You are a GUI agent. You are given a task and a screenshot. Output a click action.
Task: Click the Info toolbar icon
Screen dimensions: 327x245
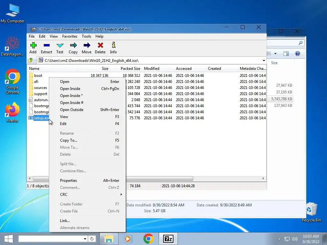tap(113, 45)
